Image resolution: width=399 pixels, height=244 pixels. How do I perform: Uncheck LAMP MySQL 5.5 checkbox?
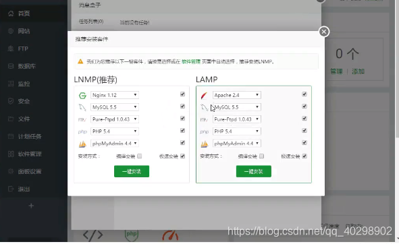pyautogui.click(x=304, y=106)
